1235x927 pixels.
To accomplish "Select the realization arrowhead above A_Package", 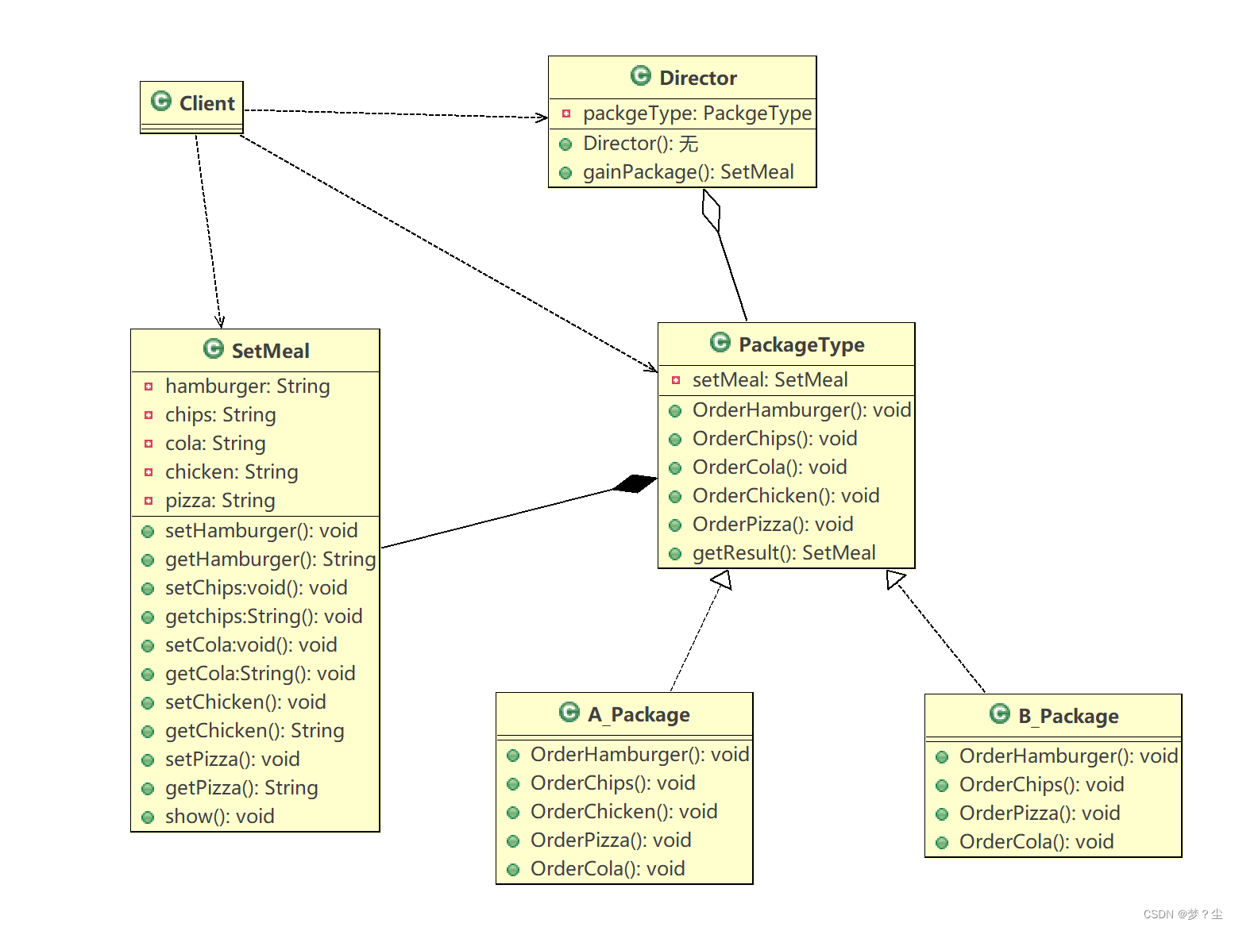I will pyautogui.click(x=721, y=580).
